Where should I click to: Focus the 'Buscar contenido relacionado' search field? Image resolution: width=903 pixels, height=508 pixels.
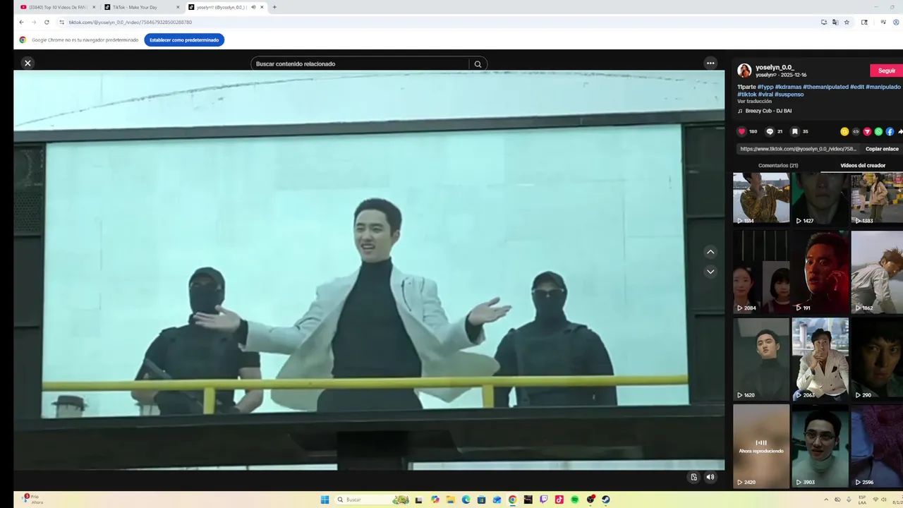(x=360, y=64)
